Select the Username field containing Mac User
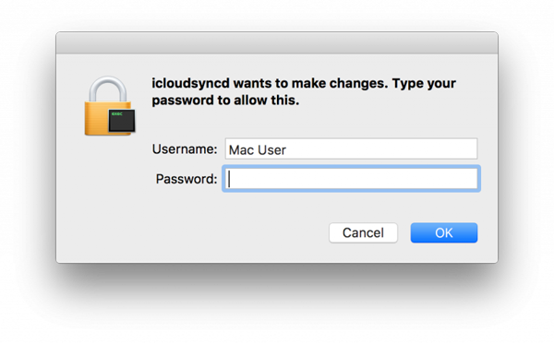Screen dimensions: 554x343 click(x=351, y=149)
